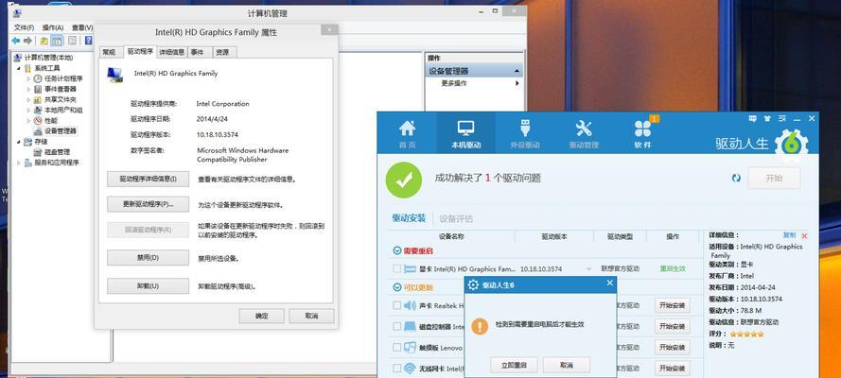Open the 驱动管理 wrench icon
Viewport: 841px width, 378px height.
(x=584, y=129)
